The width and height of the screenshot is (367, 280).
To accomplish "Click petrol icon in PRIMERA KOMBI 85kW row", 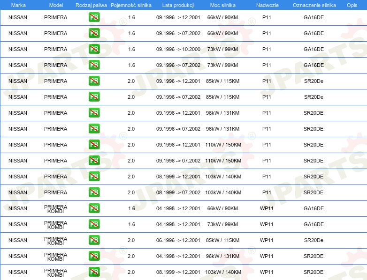I will coord(94,240).
